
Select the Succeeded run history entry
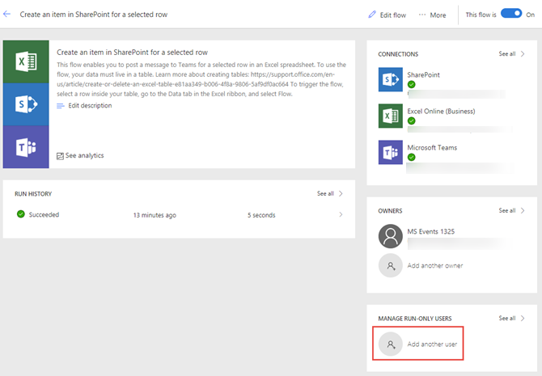click(44, 215)
